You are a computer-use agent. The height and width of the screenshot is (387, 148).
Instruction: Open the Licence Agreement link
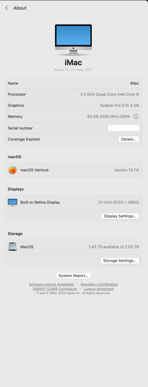(x=99, y=289)
